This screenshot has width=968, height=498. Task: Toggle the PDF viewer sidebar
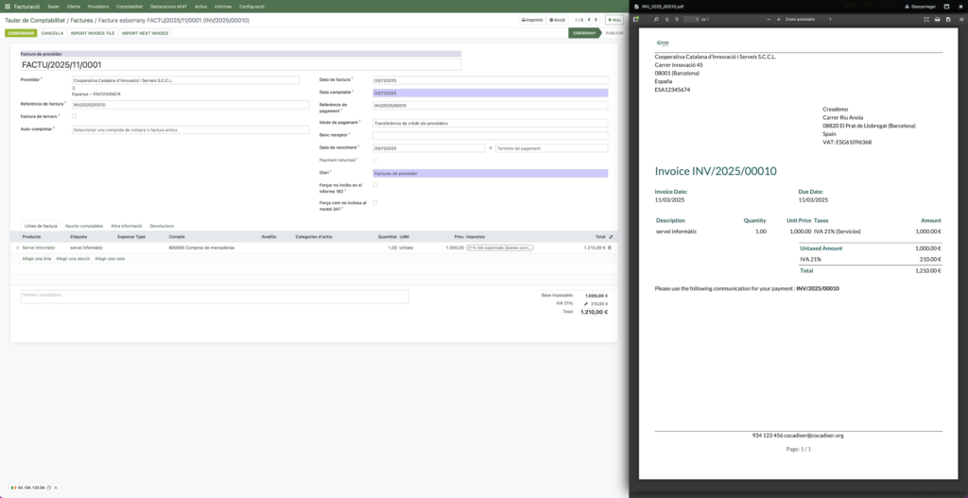636,19
